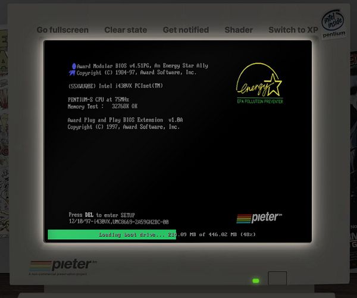Screen dimensions: 357x298
Task: Click 'Press DEL to enter SETUP' text
Action: click(x=102, y=215)
